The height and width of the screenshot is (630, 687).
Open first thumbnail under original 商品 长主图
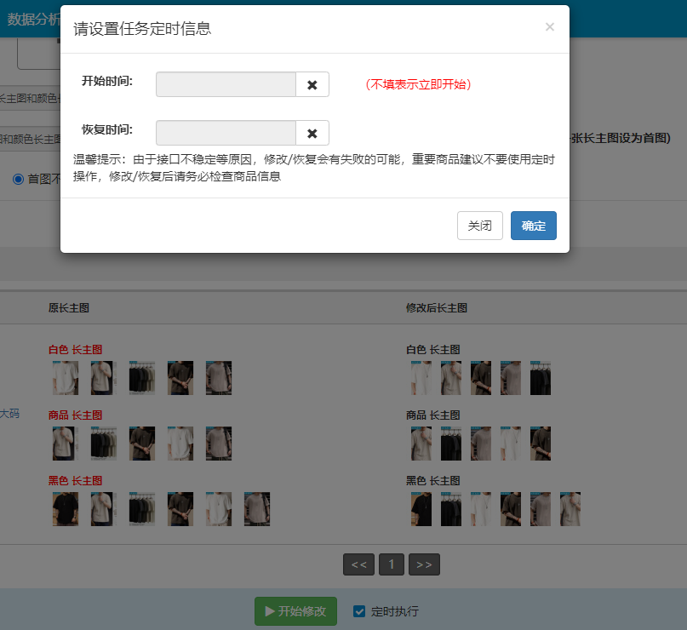(x=65, y=444)
